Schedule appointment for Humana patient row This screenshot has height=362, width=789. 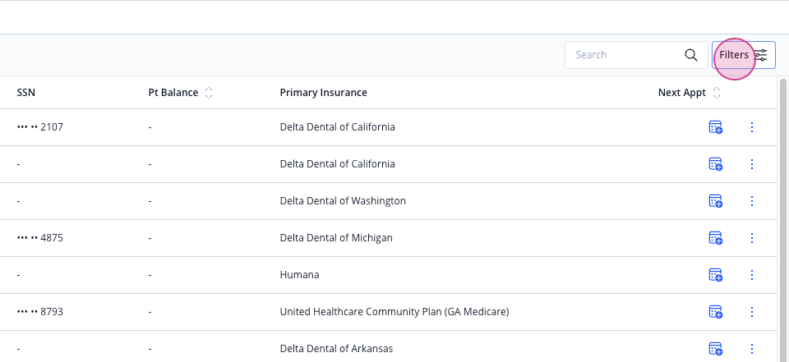pos(716,275)
